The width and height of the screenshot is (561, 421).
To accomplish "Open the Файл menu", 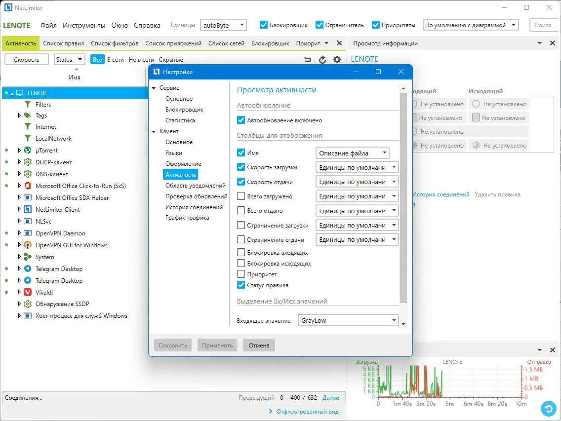I will tap(48, 25).
